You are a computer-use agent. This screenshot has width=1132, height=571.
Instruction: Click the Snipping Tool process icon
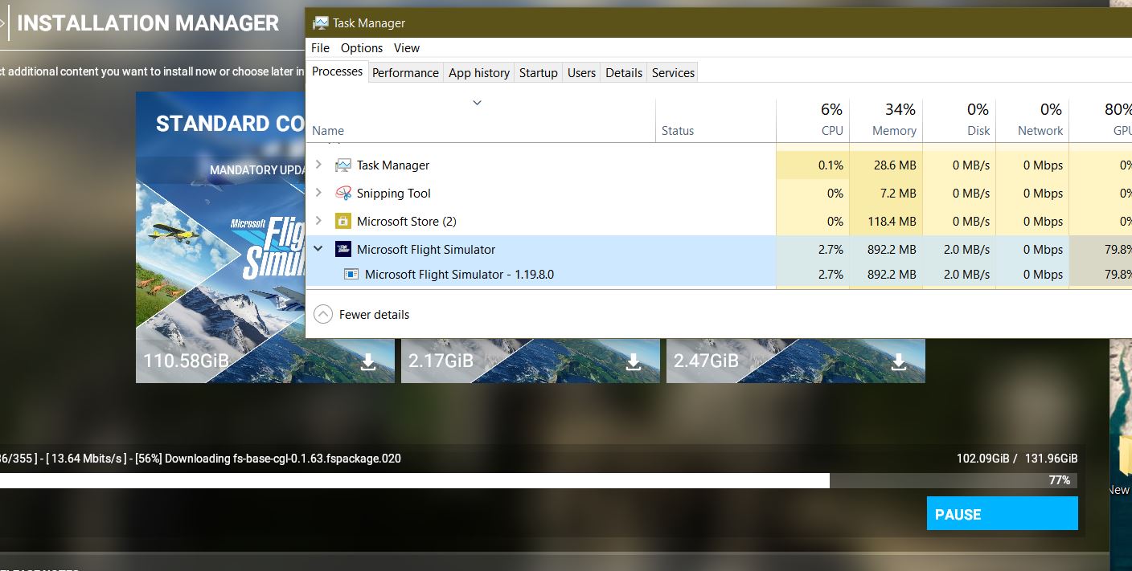click(x=343, y=194)
